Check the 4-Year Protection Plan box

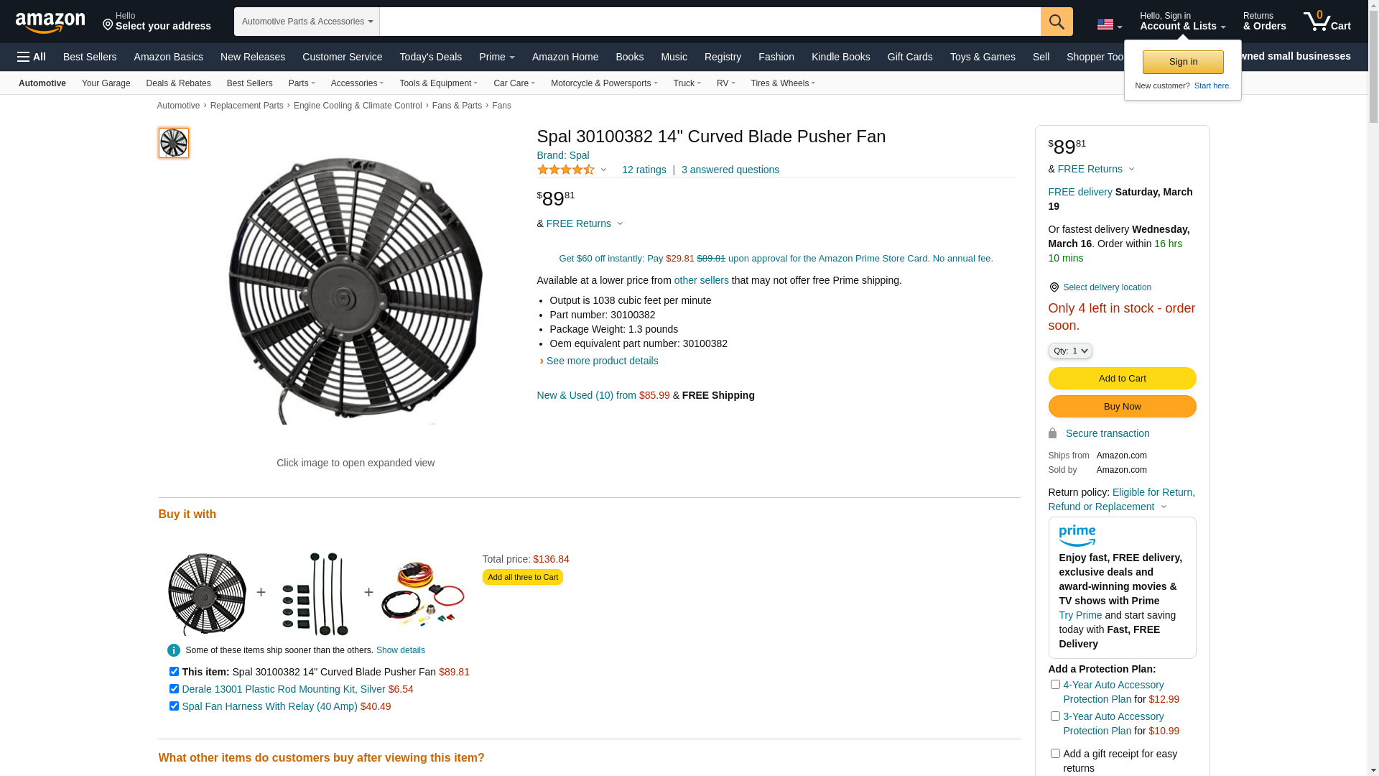(1055, 685)
